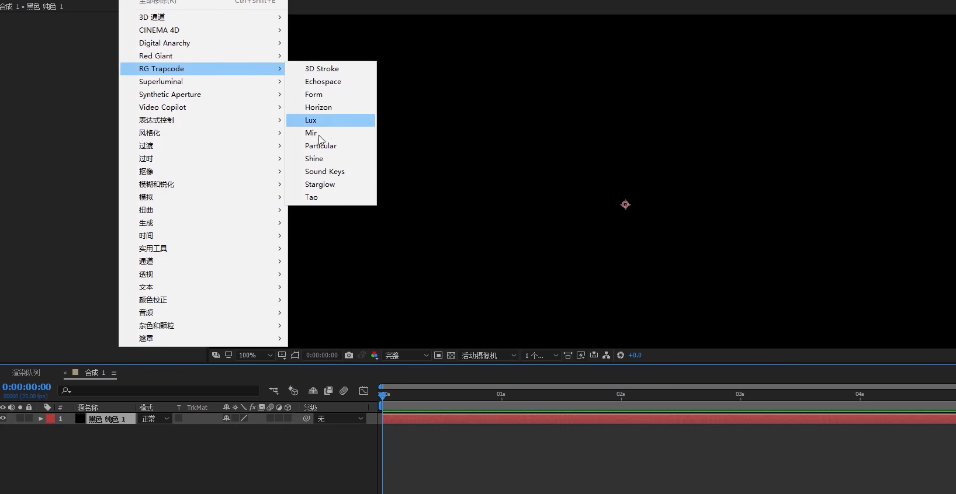The height and width of the screenshot is (494, 956).
Task: Enable motion blur for timeline layers
Action: tap(344, 391)
